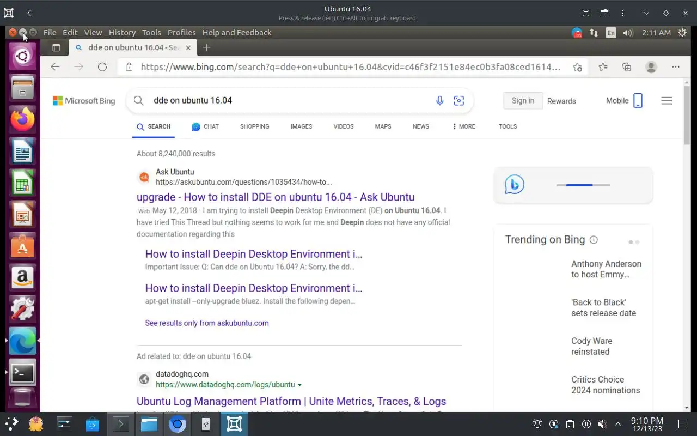This screenshot has height=436, width=697.
Task: Open the Amazon launcher icon
Action: pos(22,277)
